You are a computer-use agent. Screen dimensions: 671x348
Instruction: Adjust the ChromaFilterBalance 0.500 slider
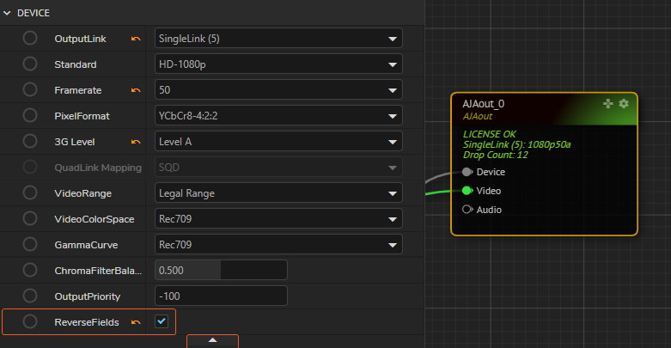(221, 271)
